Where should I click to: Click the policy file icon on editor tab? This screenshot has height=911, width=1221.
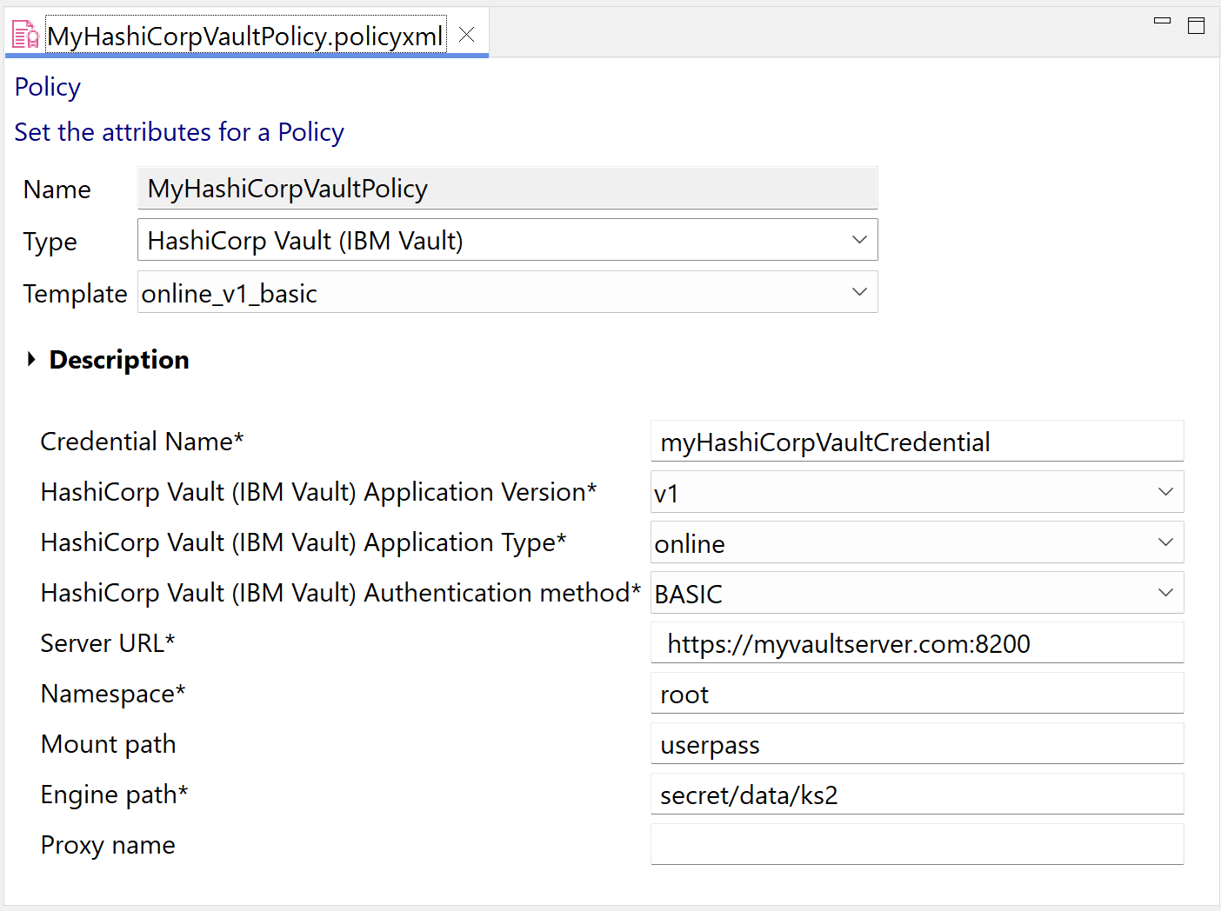(25, 36)
